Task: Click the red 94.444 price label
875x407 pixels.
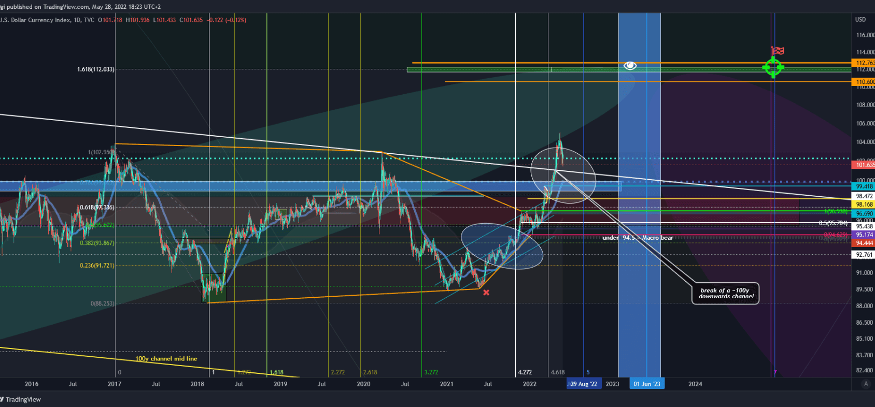Action: click(863, 243)
